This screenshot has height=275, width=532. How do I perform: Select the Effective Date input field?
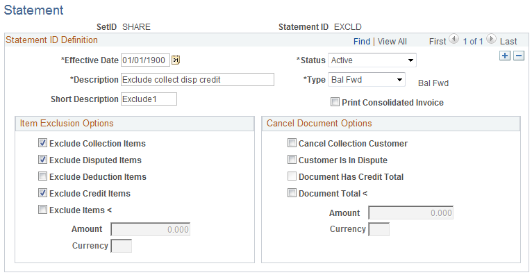tap(145, 60)
